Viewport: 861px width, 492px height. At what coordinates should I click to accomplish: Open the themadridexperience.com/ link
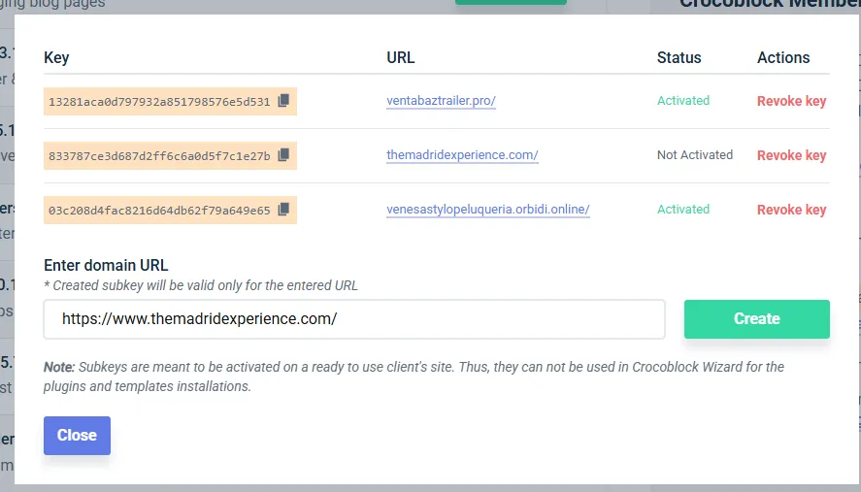click(x=462, y=155)
